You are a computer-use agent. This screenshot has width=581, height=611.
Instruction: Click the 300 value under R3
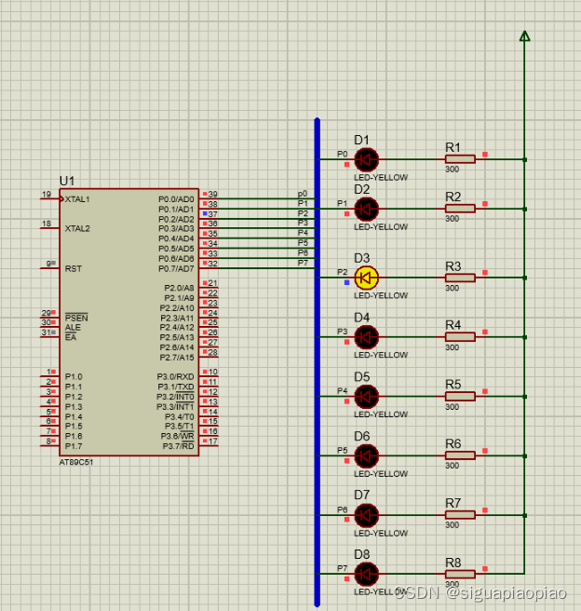(x=453, y=288)
